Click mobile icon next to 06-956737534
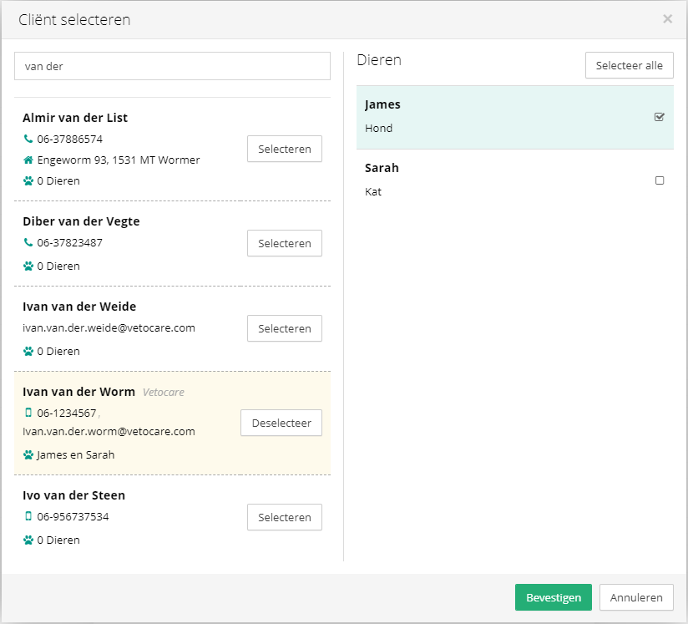Image resolution: width=688 pixels, height=624 pixels. (28, 516)
